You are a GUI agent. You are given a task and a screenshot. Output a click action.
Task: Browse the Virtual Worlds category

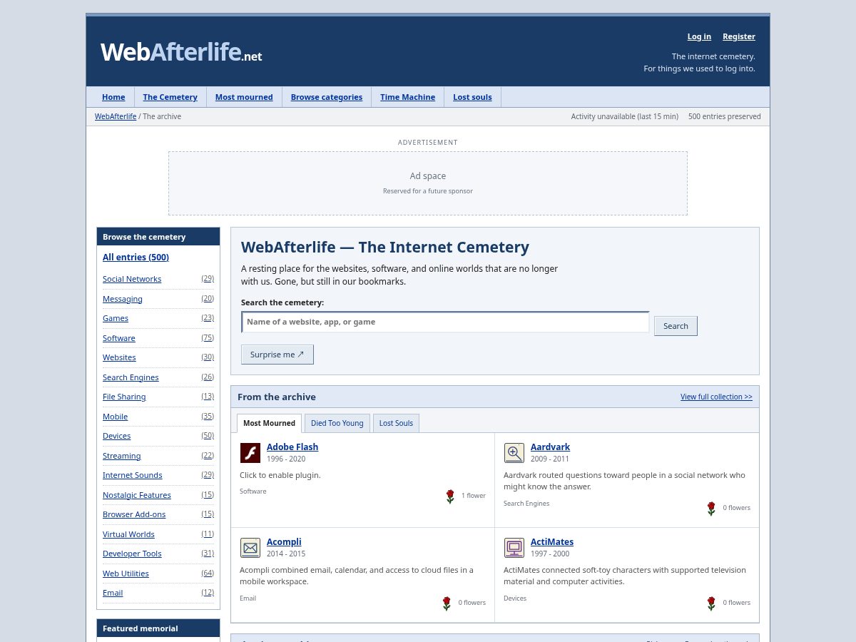128,534
